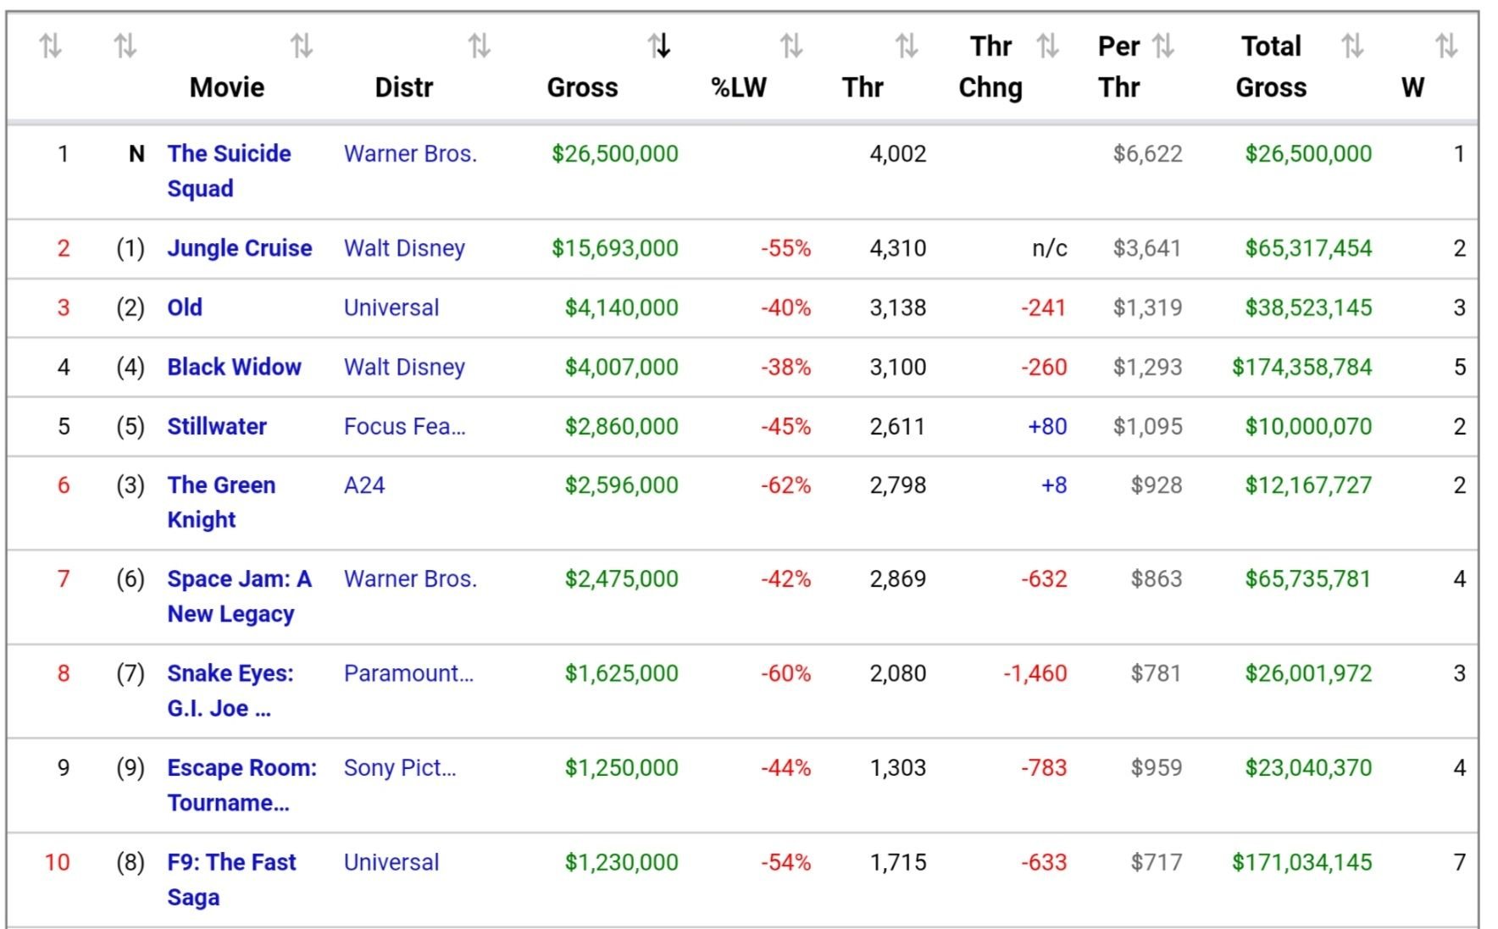
Task: Open The Suicide Squad movie link
Action: 229,171
